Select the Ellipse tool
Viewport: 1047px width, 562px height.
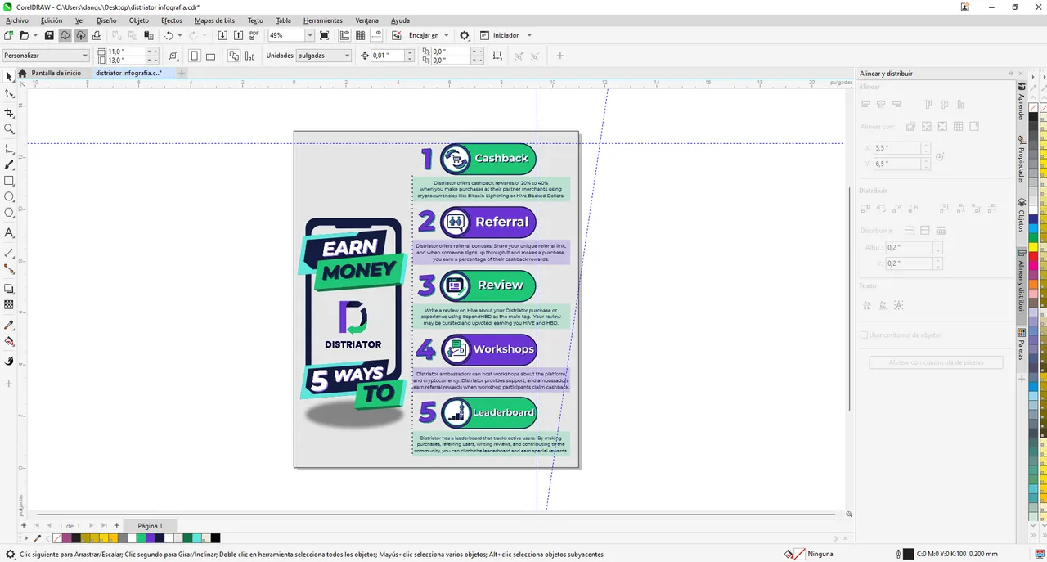click(9, 197)
